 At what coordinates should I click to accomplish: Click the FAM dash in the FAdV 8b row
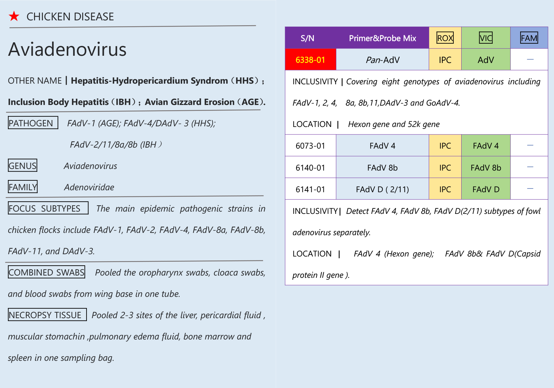[530, 167]
